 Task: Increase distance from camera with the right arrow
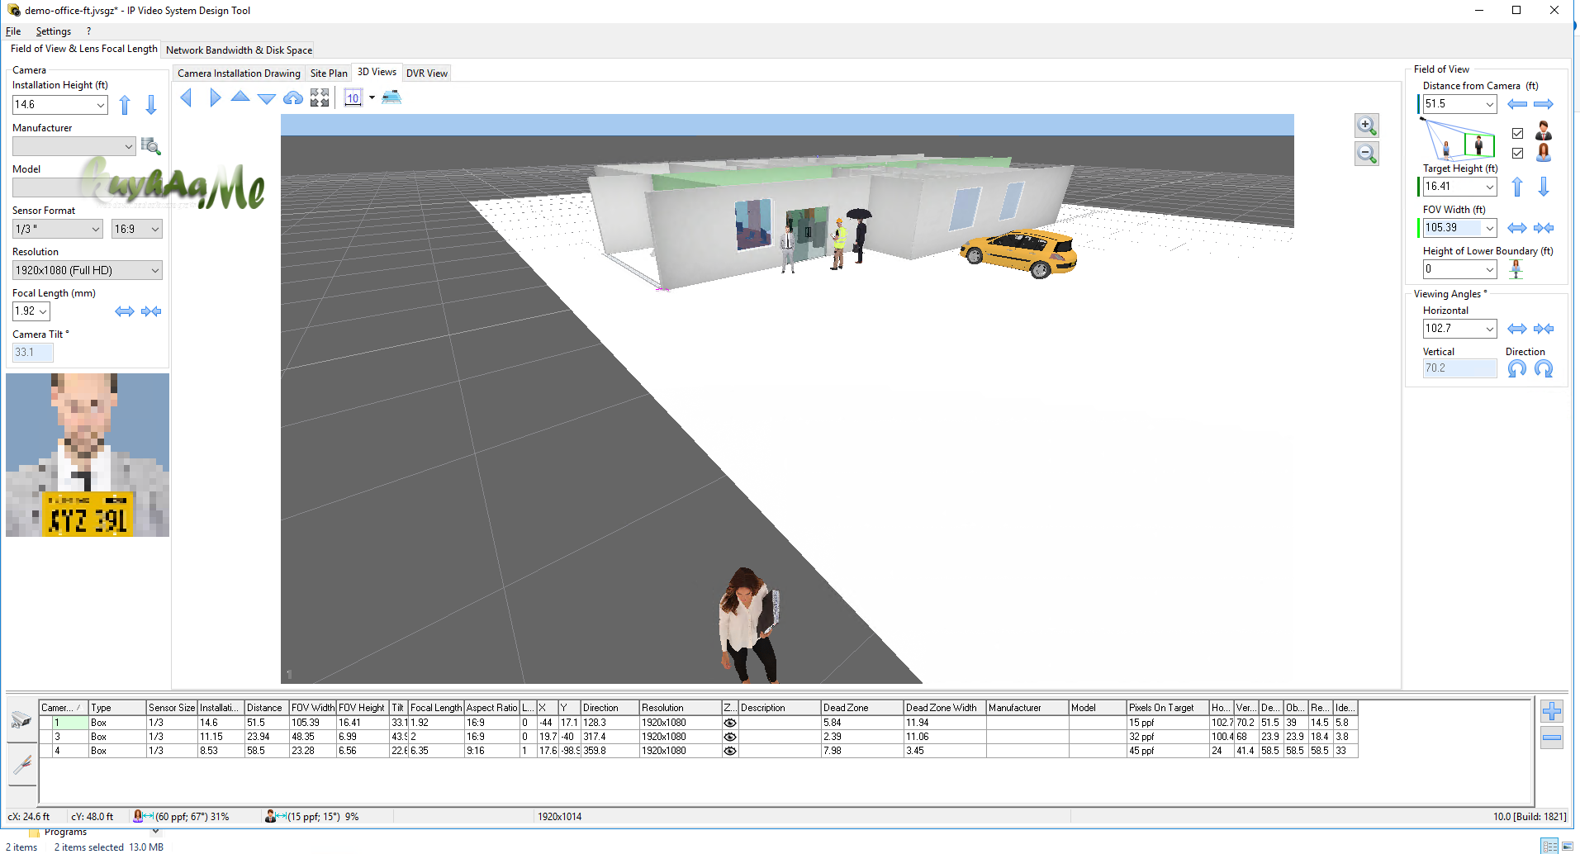click(x=1544, y=104)
